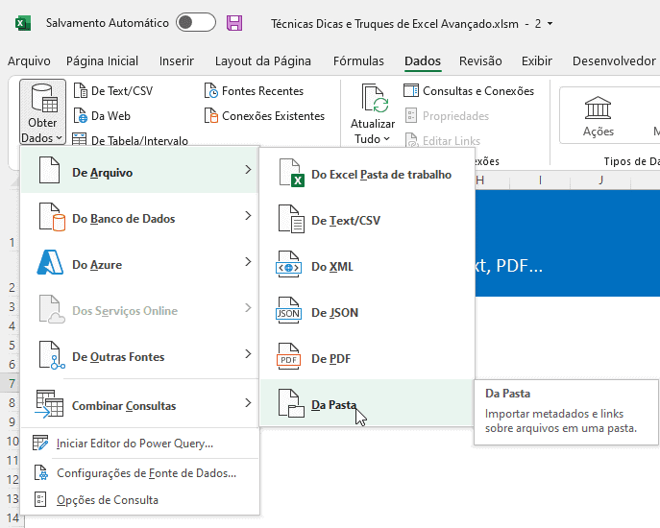Select column I header

coord(540,180)
